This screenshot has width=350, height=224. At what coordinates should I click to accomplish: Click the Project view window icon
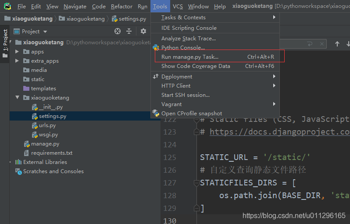[x=17, y=32]
